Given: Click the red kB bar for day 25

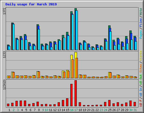Looking at the screenshot, I should (109, 103).
